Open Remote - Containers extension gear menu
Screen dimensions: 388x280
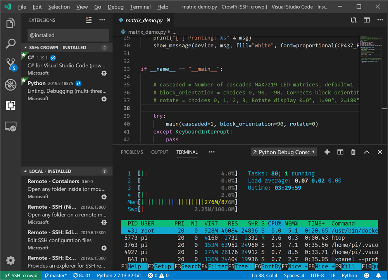[104, 197]
